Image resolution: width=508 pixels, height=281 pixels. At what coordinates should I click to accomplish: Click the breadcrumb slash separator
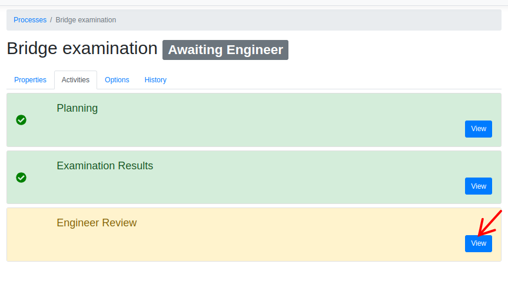click(51, 20)
